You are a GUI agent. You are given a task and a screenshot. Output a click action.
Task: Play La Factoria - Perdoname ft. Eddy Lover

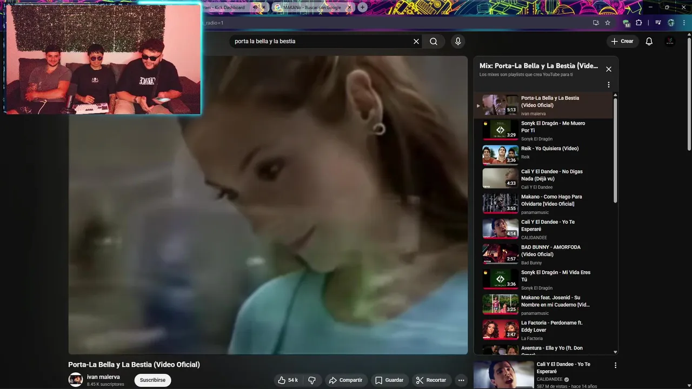click(x=500, y=329)
